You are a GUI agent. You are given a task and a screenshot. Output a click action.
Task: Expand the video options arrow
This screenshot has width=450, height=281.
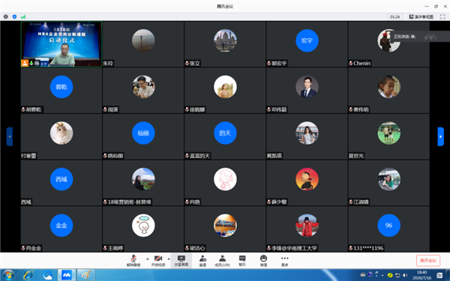pyautogui.click(x=169, y=259)
